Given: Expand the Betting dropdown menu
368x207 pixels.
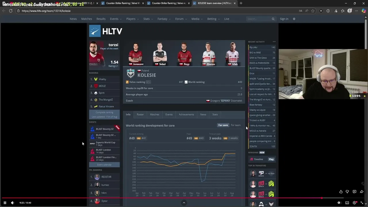Looking at the screenshot, I should coord(213,19).
